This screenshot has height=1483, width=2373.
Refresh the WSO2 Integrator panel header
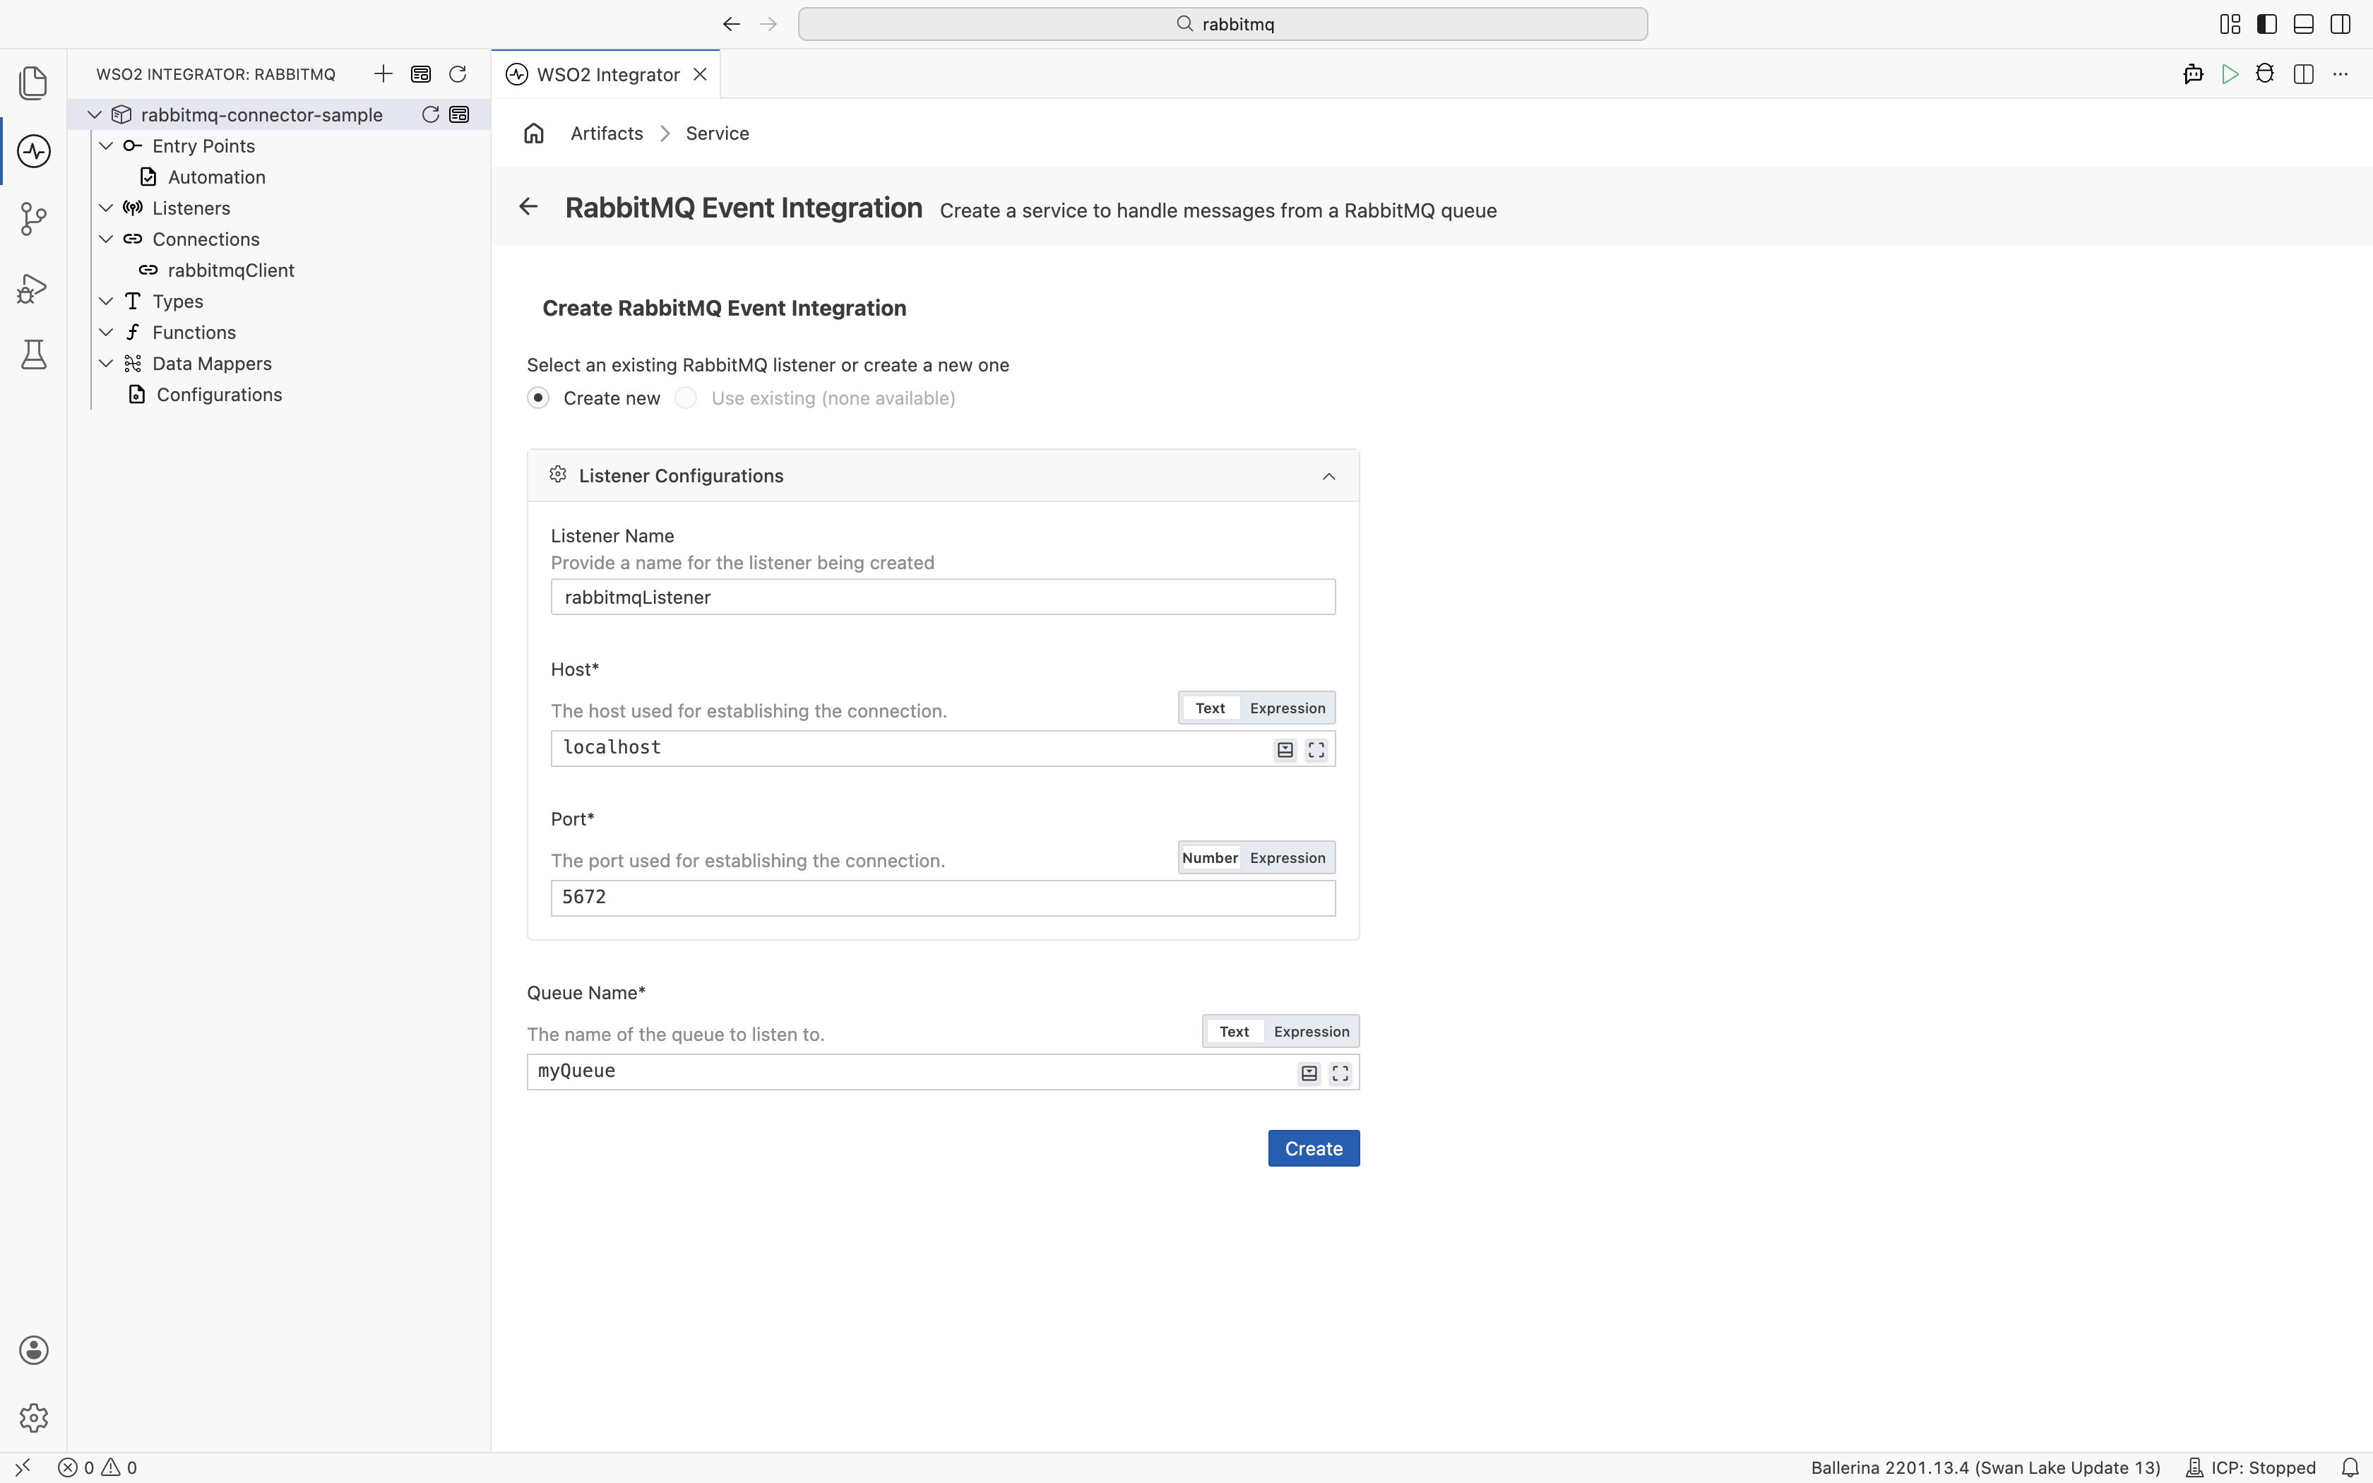pos(457,73)
